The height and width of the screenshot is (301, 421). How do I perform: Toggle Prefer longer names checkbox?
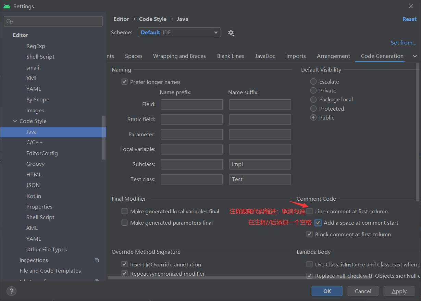click(x=125, y=82)
